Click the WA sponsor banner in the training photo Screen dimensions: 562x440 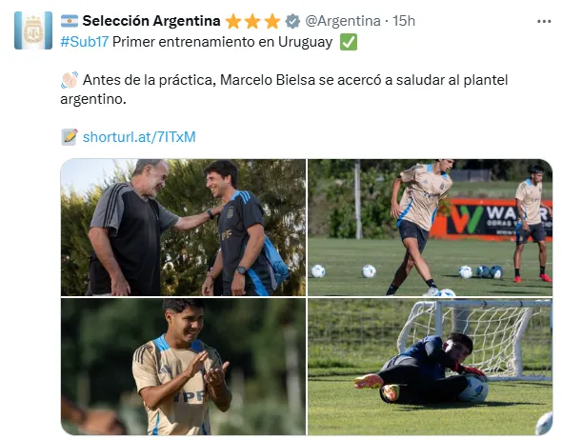tap(491, 219)
